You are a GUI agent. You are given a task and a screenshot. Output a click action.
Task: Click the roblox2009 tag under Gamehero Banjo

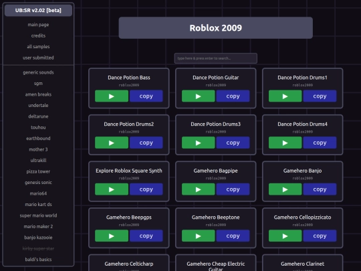coord(303,178)
